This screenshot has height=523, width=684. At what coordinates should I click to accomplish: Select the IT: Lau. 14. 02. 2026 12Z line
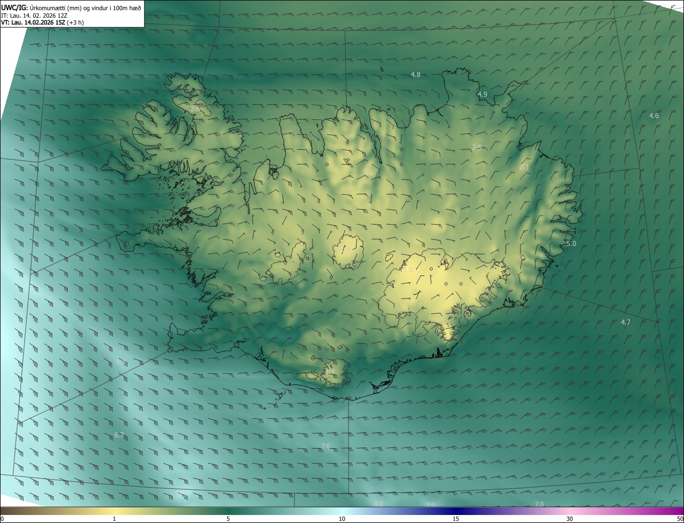click(34, 15)
